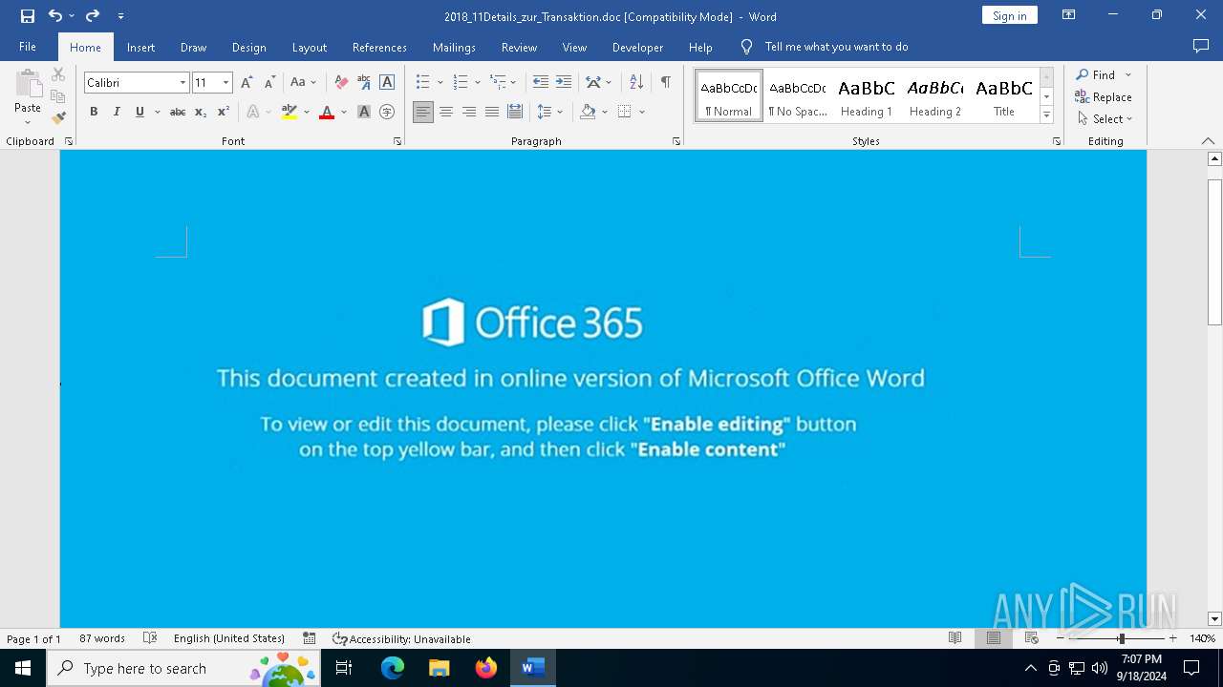Cut selection with the scissors icon
Image resolution: width=1223 pixels, height=687 pixels.
click(x=58, y=74)
